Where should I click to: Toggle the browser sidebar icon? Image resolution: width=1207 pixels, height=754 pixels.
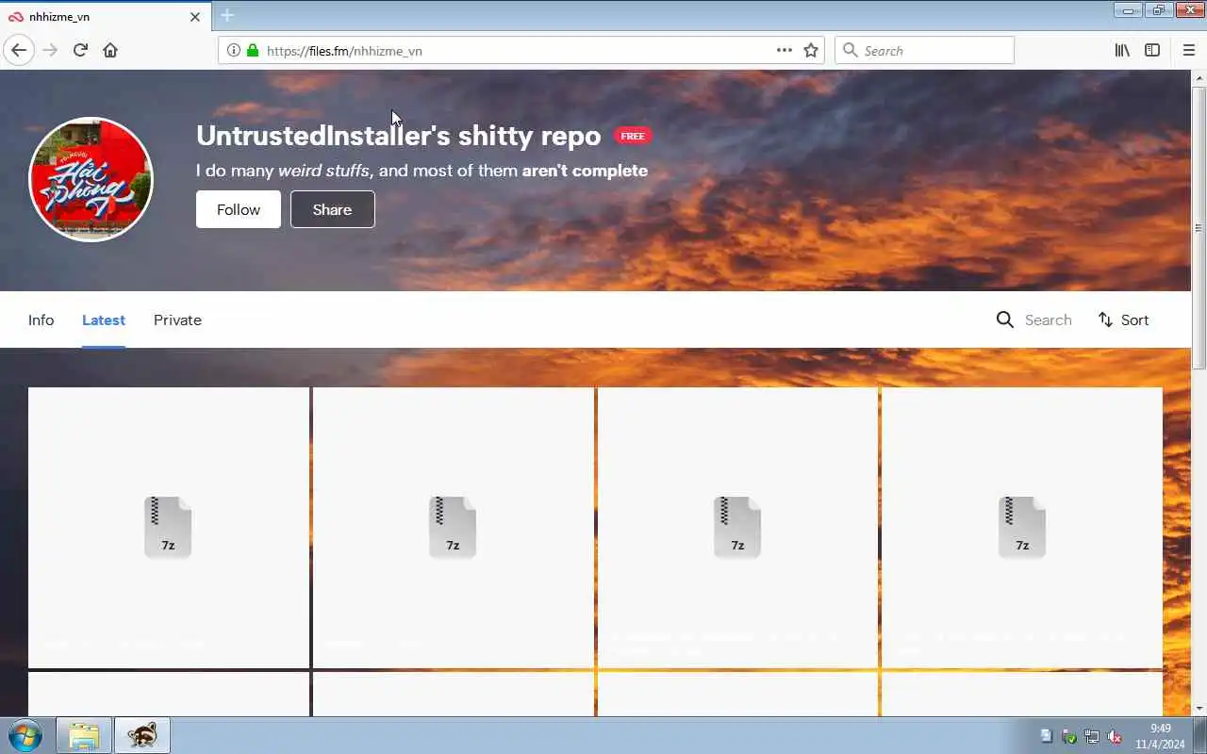tap(1152, 50)
